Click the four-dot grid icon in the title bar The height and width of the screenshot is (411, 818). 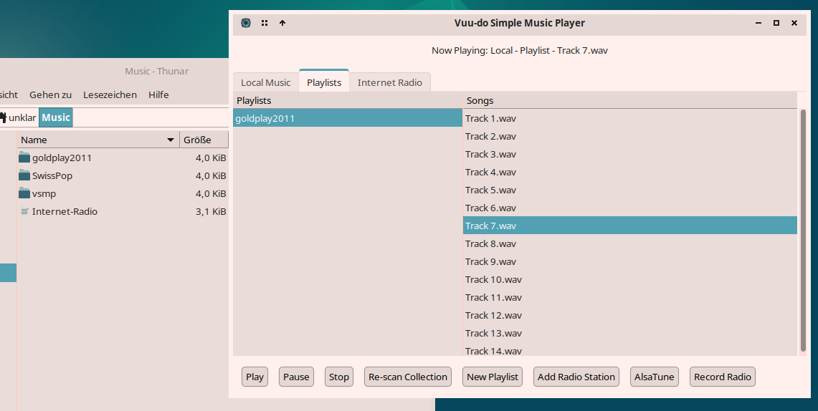click(265, 23)
